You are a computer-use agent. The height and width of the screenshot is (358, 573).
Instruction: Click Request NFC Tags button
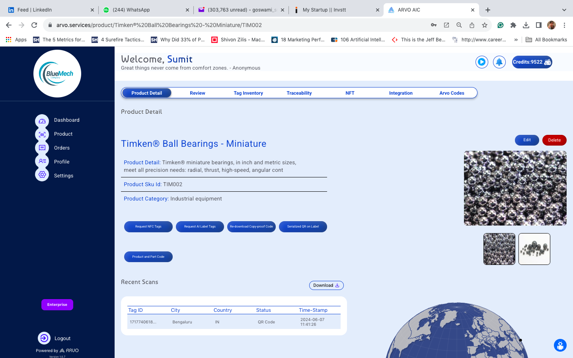point(148,227)
